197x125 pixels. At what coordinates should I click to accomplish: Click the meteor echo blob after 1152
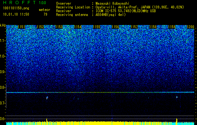47,98
